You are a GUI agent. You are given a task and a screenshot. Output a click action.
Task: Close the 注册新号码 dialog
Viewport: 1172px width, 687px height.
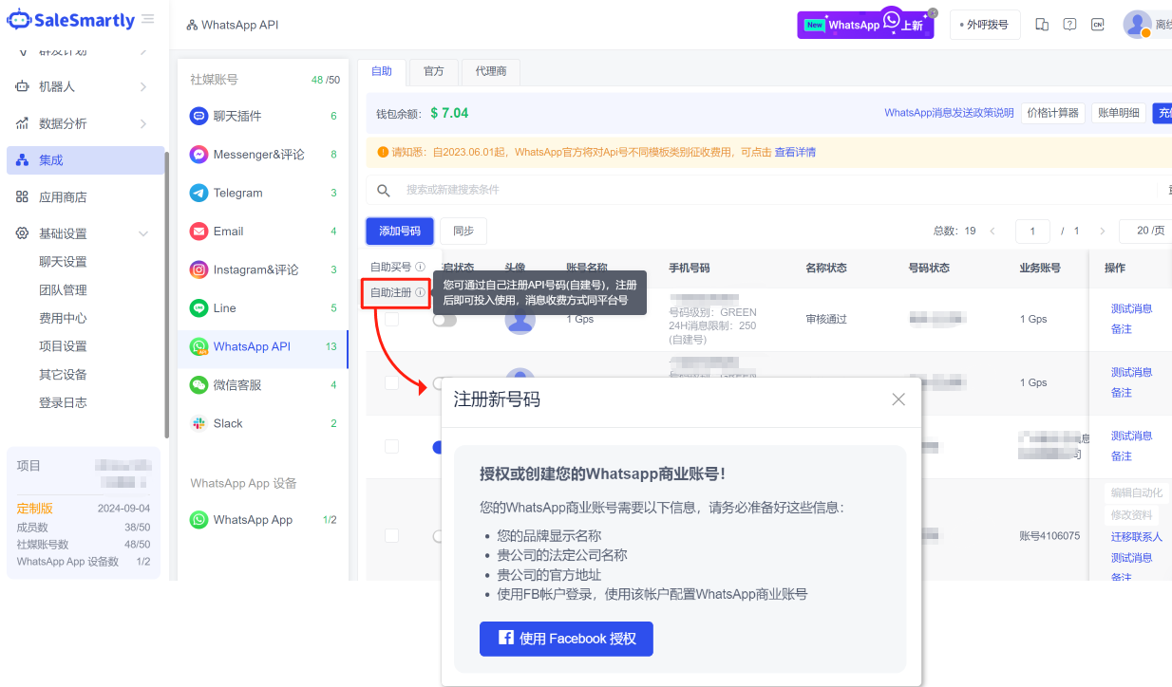tap(898, 399)
